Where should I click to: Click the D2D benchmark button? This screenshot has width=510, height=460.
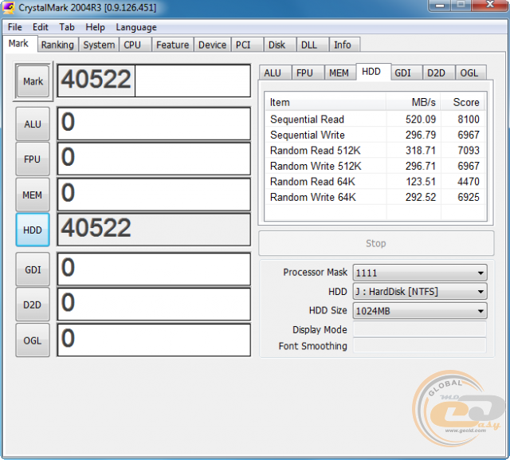tap(33, 305)
